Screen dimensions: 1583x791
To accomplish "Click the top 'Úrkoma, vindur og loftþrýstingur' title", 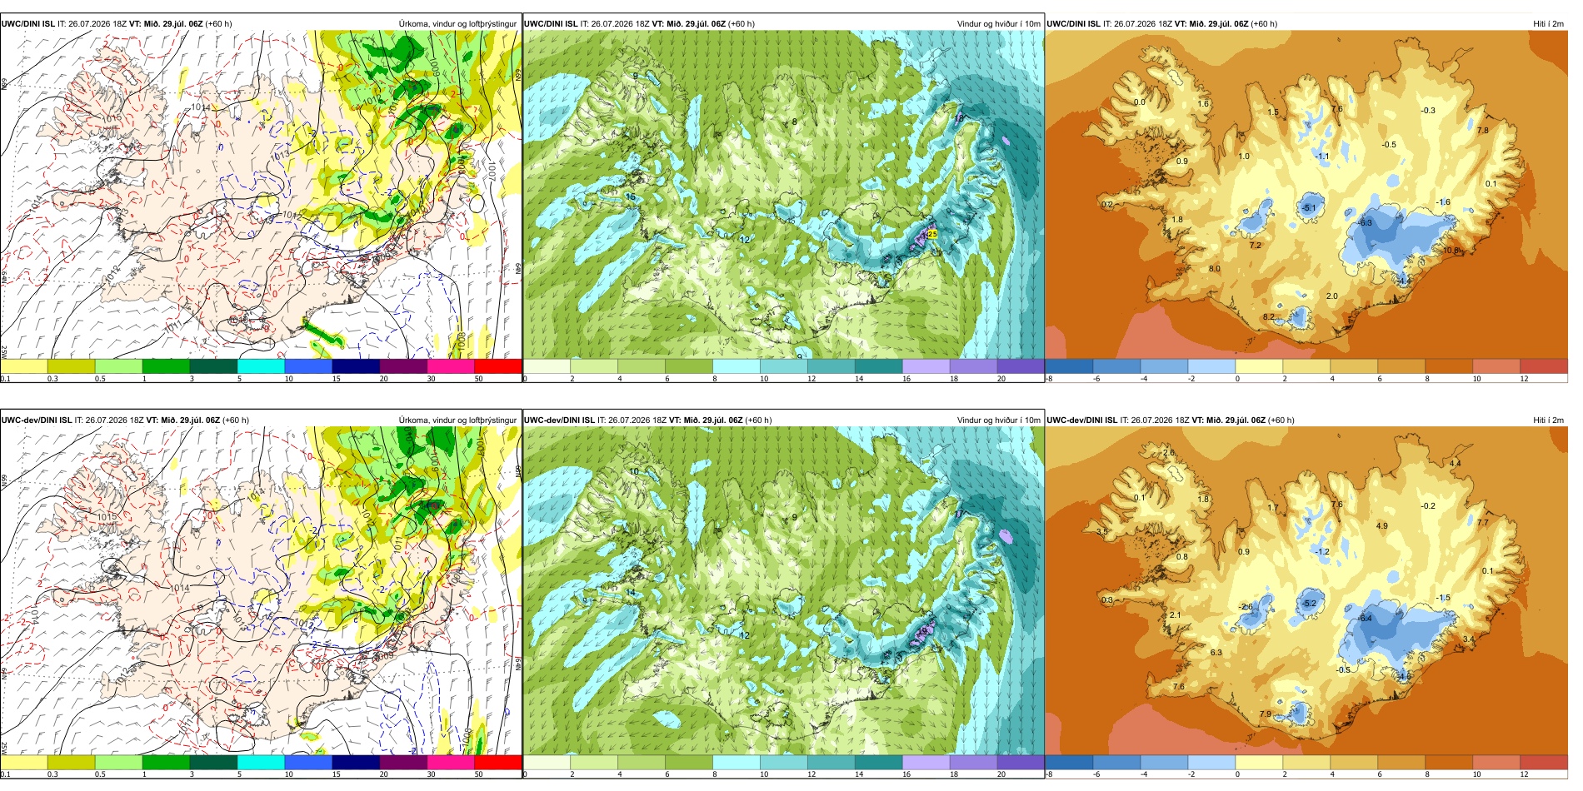I will [457, 24].
